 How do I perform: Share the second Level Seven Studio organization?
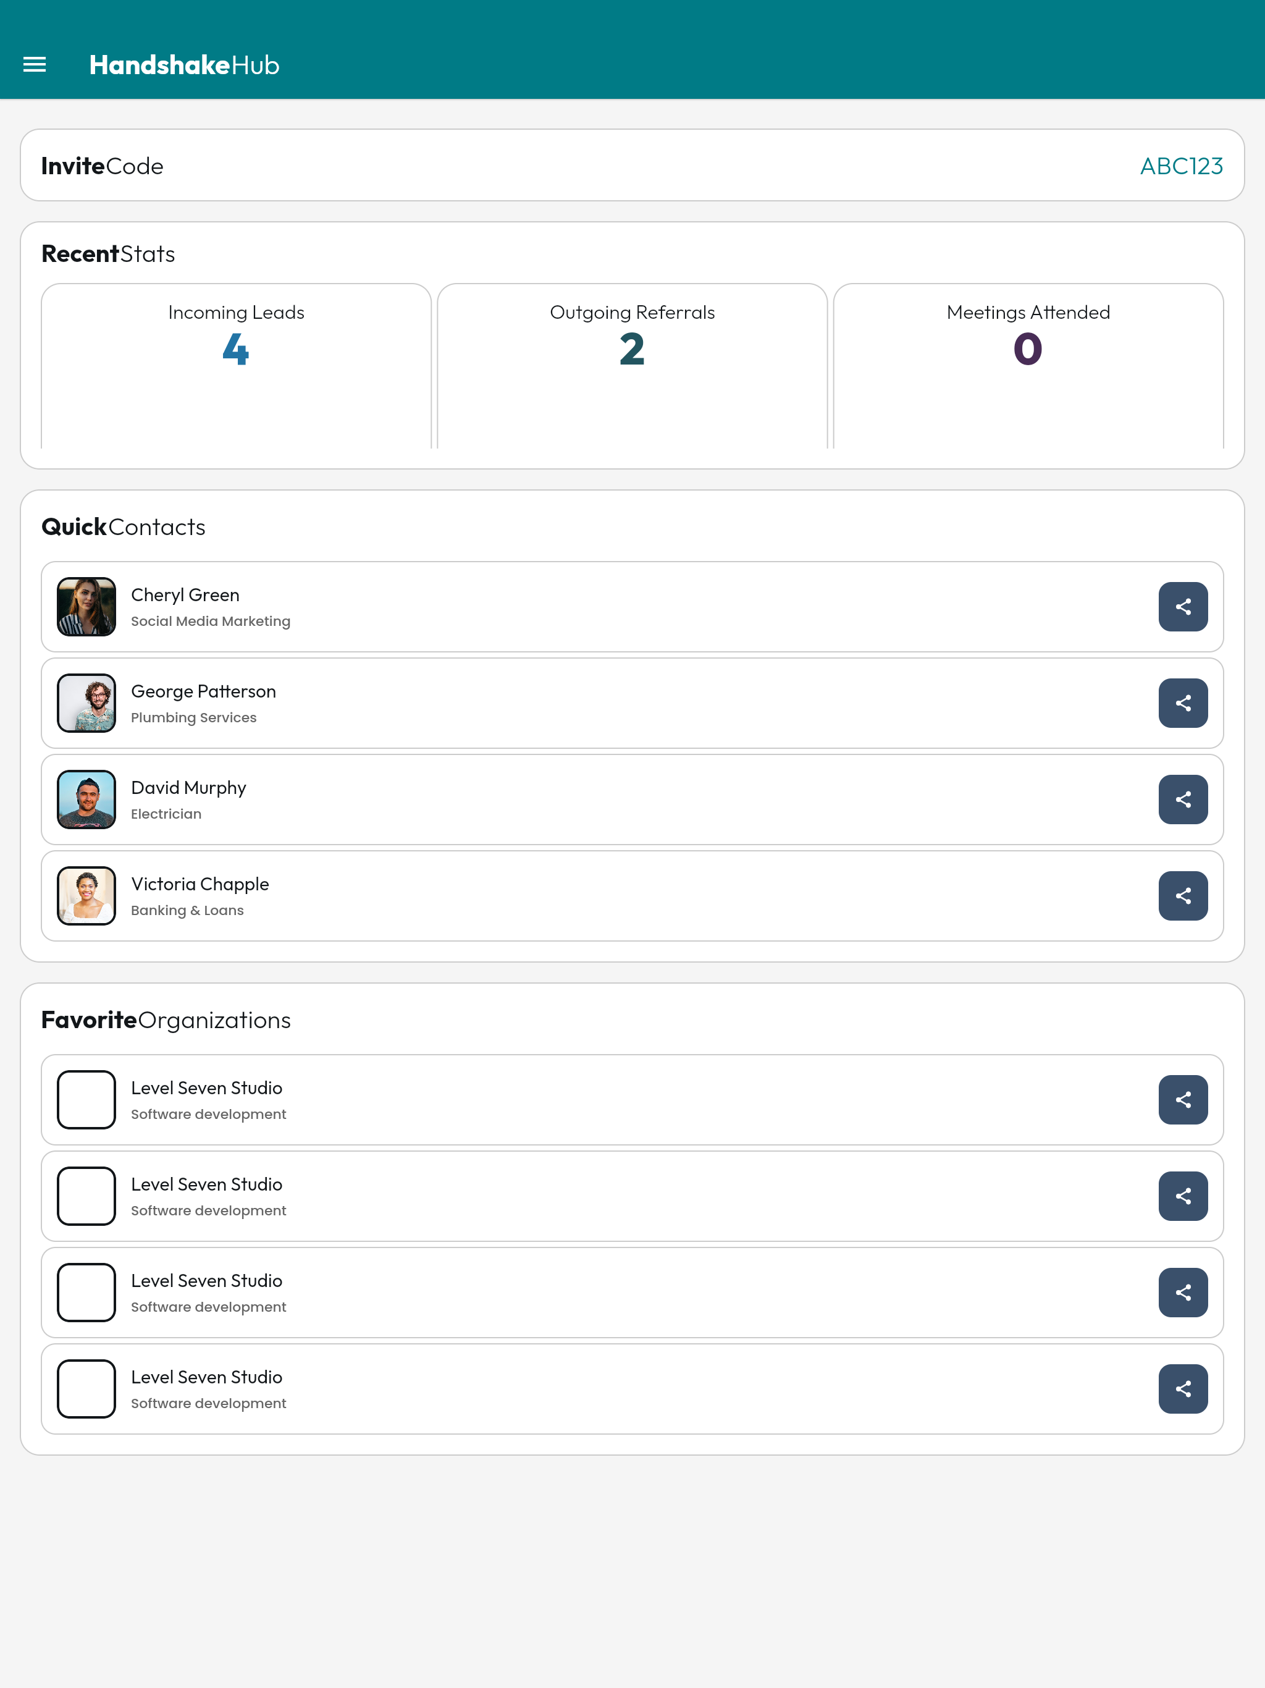pyautogui.click(x=1183, y=1196)
